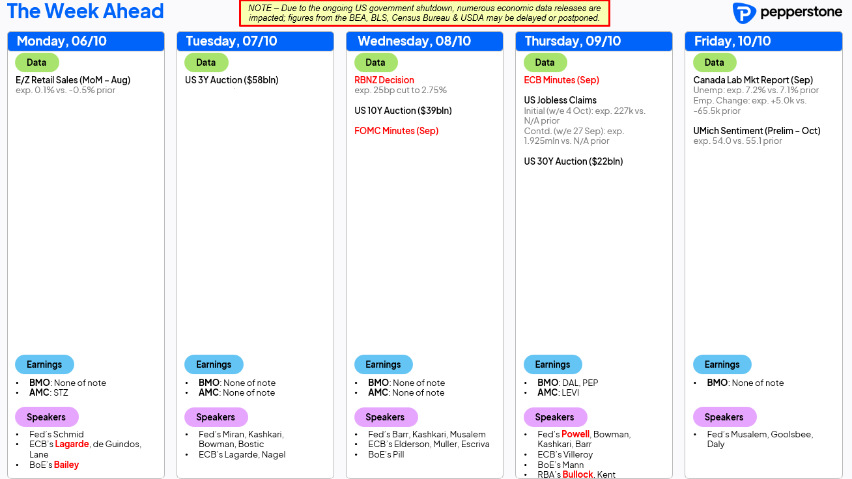Click Wednesday's 'BMO: None of note' line
The image size is (852, 479).
tap(406, 383)
